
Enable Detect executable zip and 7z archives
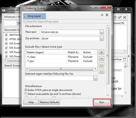coord(26,94)
